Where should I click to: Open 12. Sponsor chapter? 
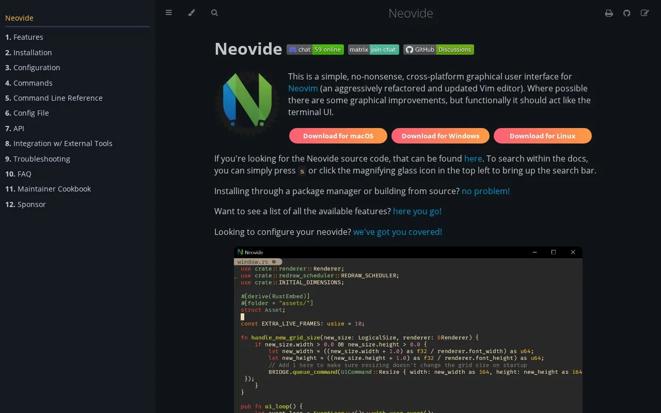[25, 204]
